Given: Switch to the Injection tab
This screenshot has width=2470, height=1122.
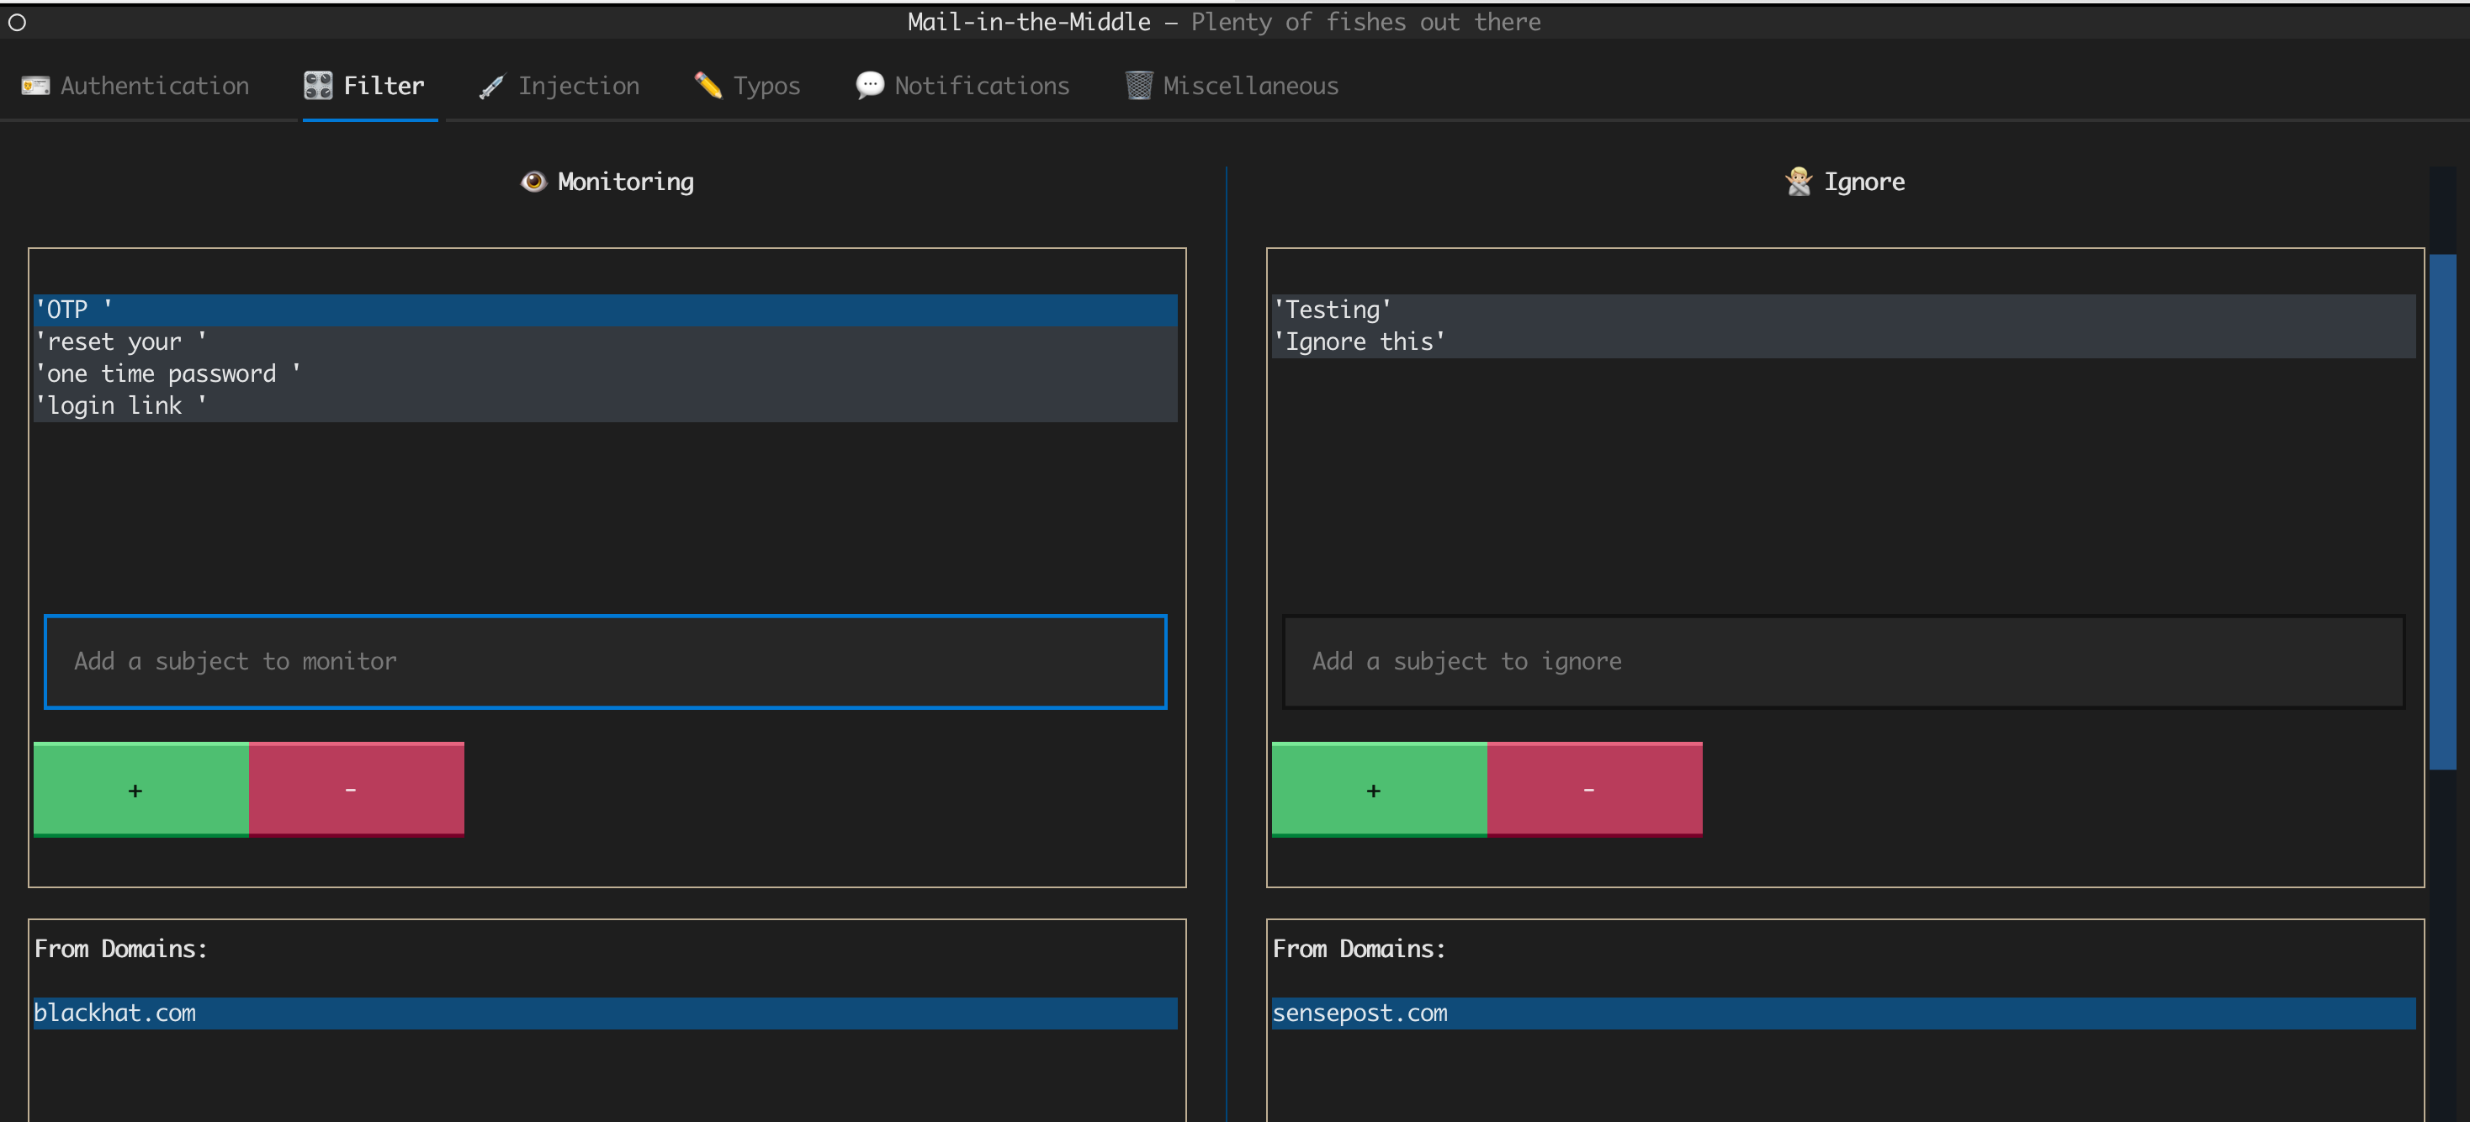Looking at the screenshot, I should coord(577,87).
